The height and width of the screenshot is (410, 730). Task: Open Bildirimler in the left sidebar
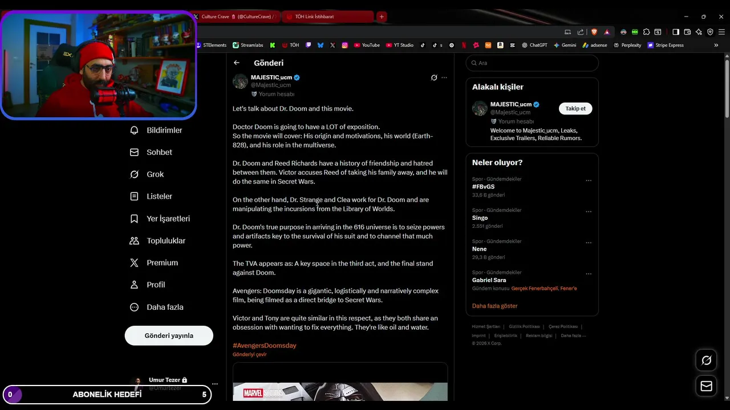[156, 130]
